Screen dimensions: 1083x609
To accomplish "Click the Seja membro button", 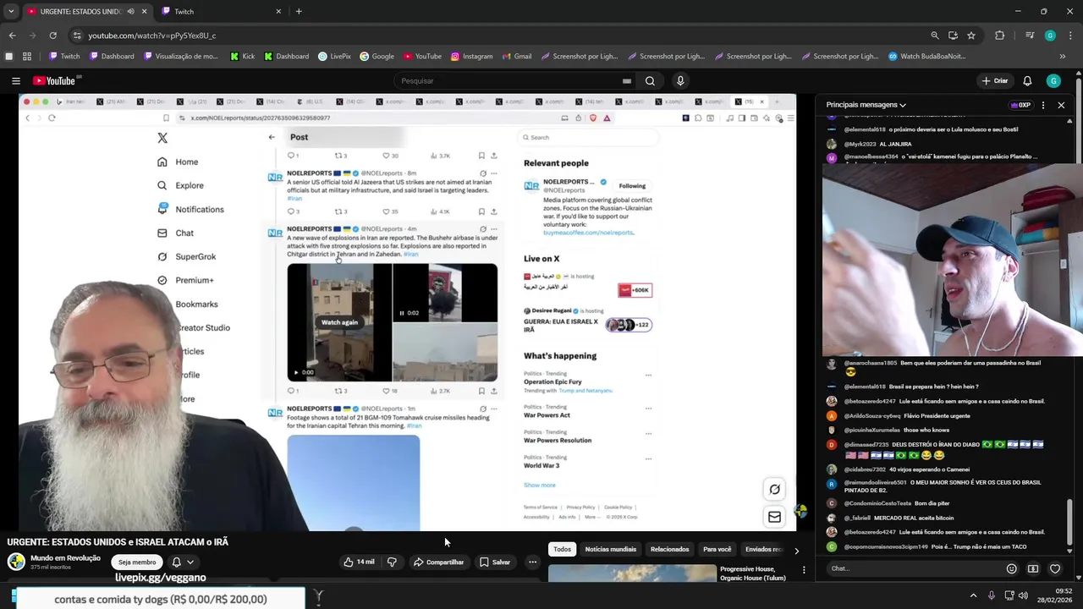I will point(137,562).
